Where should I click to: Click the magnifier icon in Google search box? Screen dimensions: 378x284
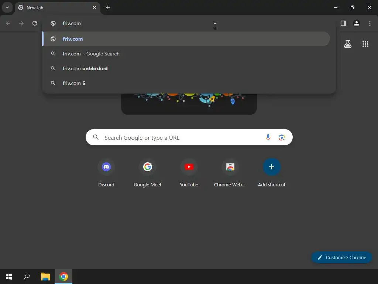pyautogui.click(x=96, y=138)
